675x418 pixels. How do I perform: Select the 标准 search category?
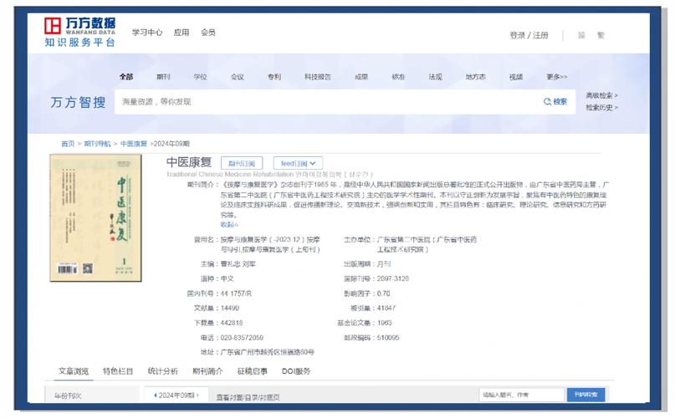coord(398,77)
